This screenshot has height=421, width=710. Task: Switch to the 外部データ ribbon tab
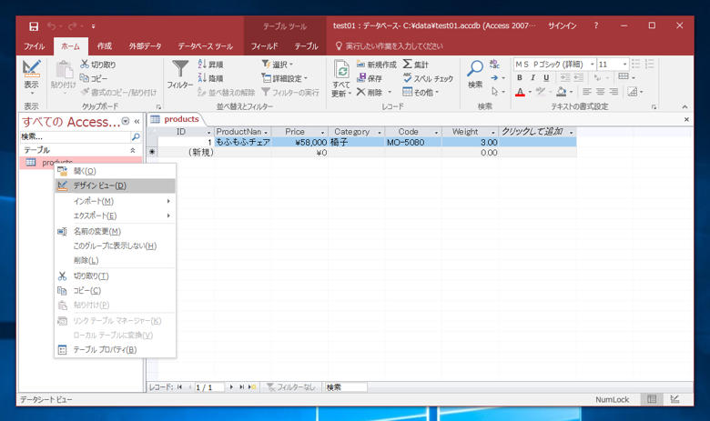point(145,46)
